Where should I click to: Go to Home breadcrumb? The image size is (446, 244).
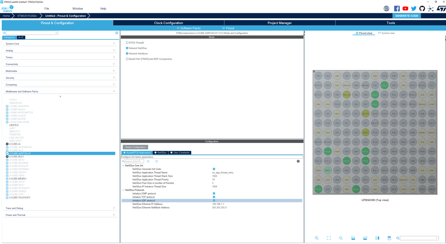pyautogui.click(x=6, y=16)
